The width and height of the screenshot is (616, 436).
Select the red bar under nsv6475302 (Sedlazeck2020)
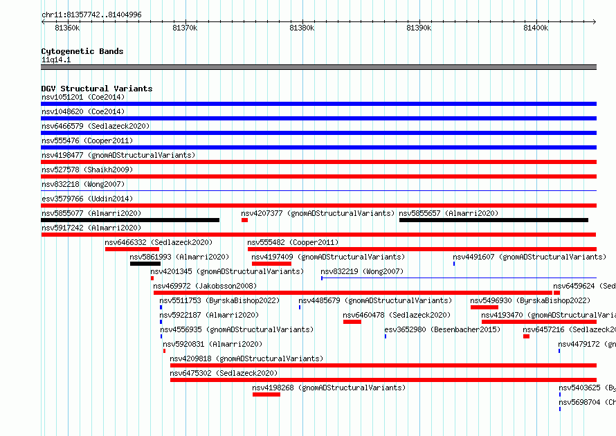click(x=383, y=380)
